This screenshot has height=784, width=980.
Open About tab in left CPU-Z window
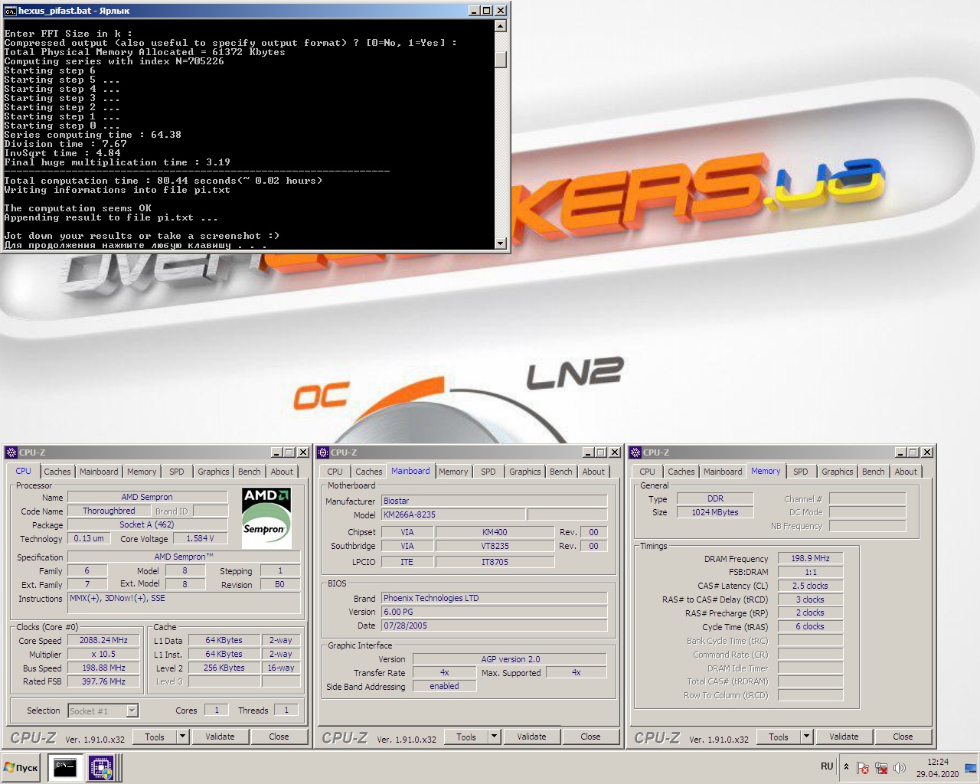(x=281, y=472)
